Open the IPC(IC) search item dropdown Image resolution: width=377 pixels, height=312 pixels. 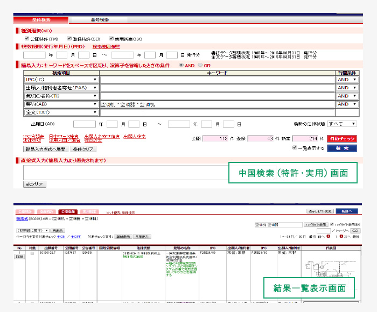tap(61, 80)
